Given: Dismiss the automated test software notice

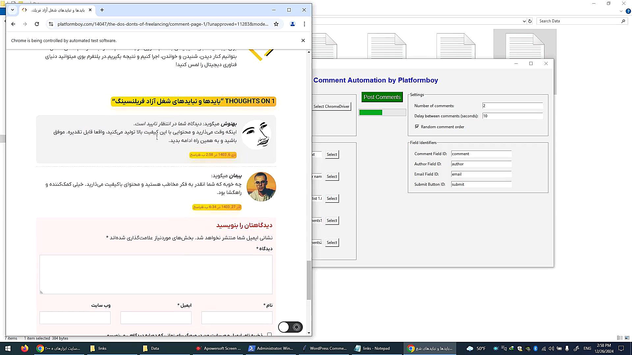Looking at the screenshot, I should (x=303, y=40).
